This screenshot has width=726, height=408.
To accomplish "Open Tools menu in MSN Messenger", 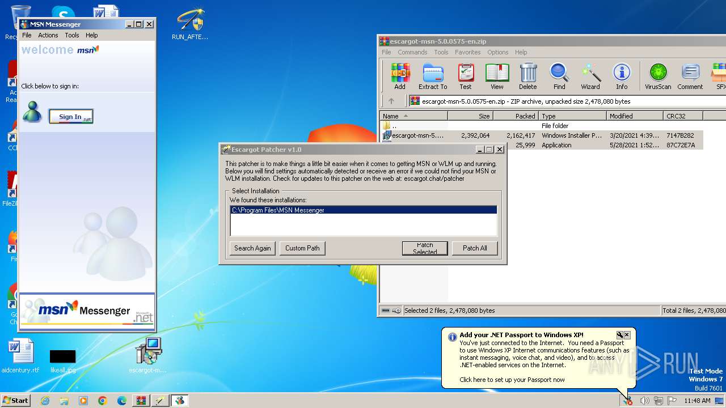I will (72, 35).
